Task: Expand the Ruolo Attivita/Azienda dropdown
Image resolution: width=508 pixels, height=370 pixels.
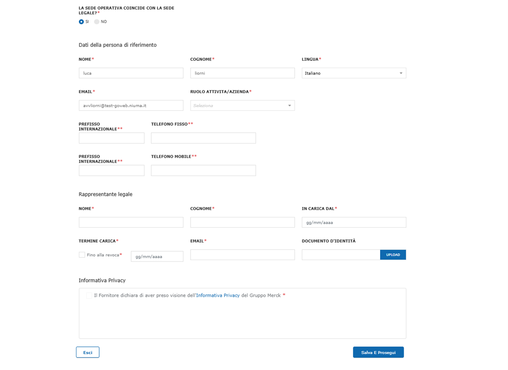Action: point(242,106)
